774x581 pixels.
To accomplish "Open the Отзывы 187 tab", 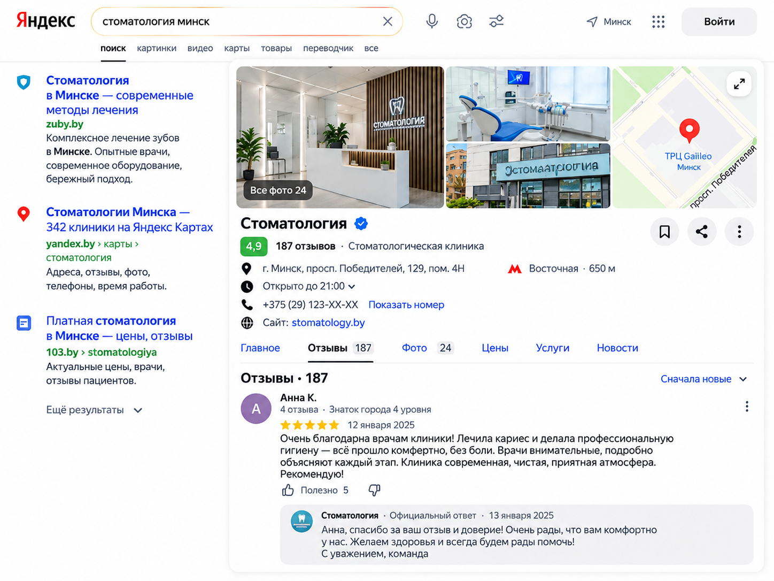I will pos(340,348).
